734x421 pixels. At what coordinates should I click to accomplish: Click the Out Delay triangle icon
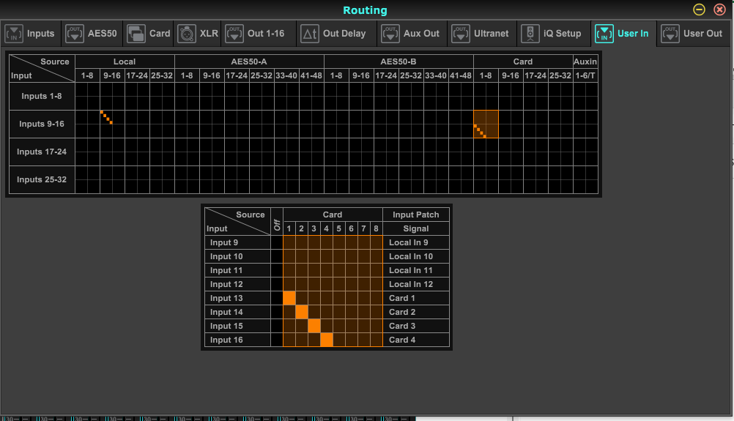(x=310, y=34)
